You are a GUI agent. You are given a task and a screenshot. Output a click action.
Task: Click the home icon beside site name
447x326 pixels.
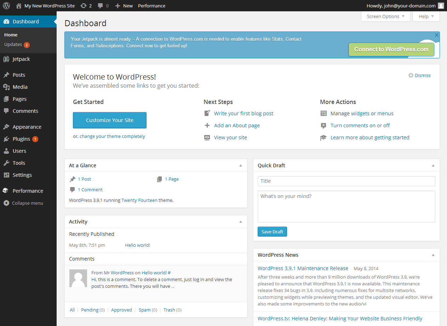[x=19, y=6]
